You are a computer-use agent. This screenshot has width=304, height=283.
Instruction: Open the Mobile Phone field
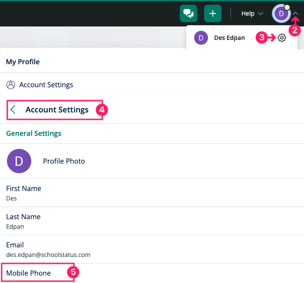click(x=29, y=273)
